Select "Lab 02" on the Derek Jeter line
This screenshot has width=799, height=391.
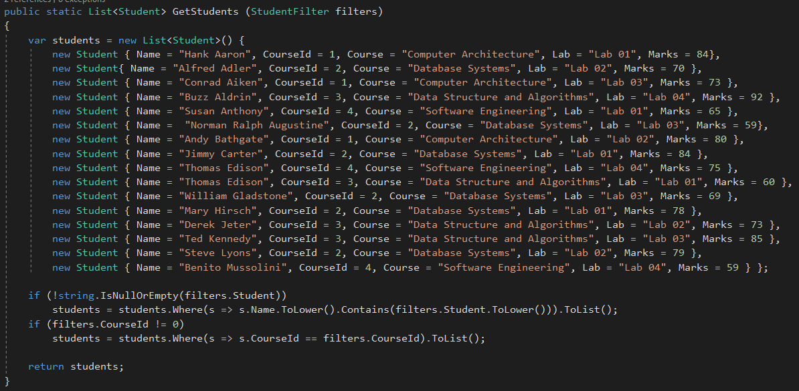coord(667,225)
